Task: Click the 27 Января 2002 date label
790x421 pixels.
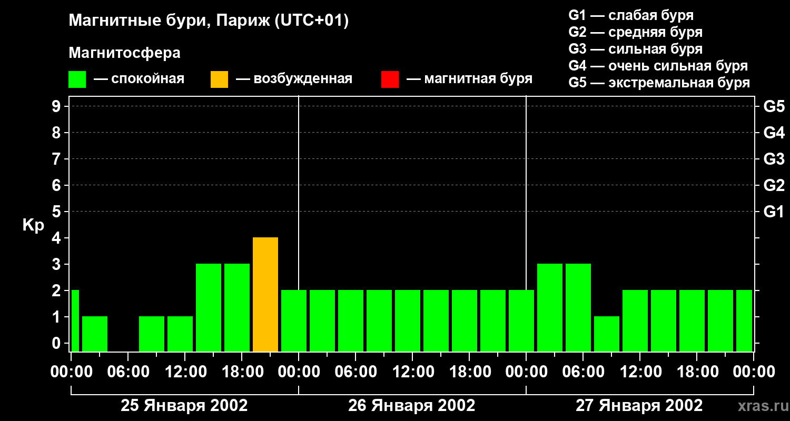Action: click(639, 405)
